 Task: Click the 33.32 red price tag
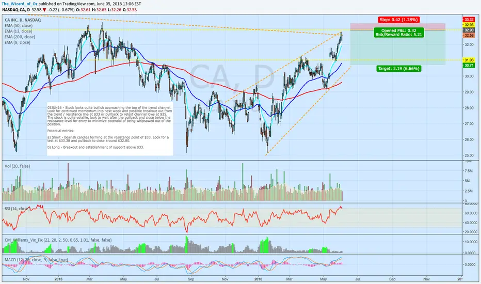pyautogui.click(x=469, y=19)
